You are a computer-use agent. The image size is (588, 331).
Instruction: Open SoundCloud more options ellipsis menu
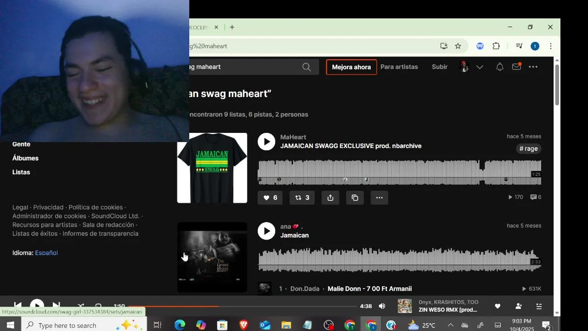(533, 67)
